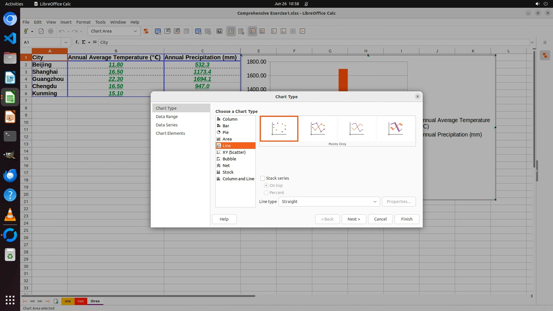Click the Horizontal Grids toolbar icon
This screenshot has height=311, width=553.
253,31
